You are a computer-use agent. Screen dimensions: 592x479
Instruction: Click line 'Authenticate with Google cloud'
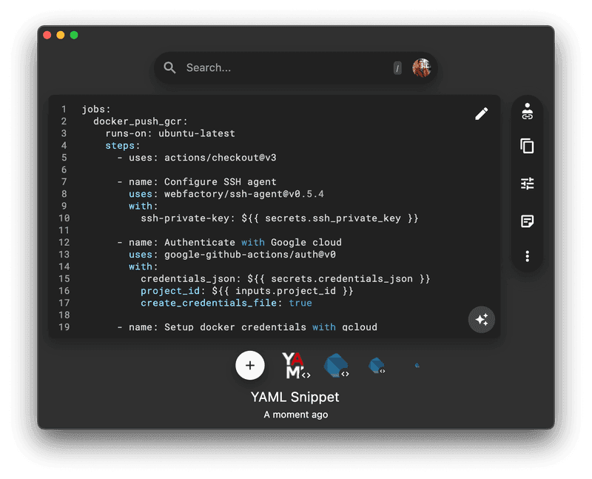point(229,242)
